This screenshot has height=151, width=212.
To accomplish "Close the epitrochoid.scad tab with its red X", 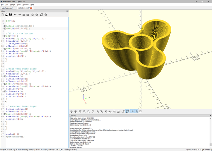I will pos(31,8).
